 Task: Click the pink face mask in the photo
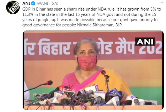[x=87, y=63]
